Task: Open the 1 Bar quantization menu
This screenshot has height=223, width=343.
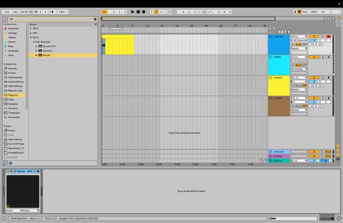Action: coord(64,12)
